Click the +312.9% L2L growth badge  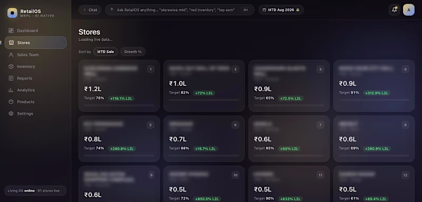pyautogui.click(x=377, y=93)
